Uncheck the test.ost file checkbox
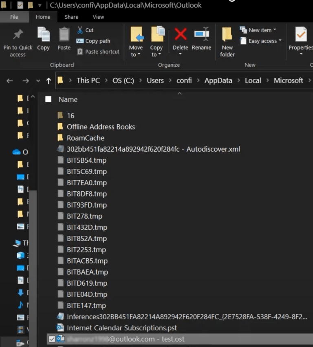This screenshot has width=313, height=347. pos(51,339)
